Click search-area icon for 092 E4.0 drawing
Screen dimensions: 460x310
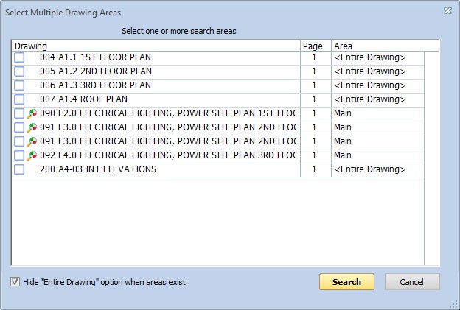point(32,155)
